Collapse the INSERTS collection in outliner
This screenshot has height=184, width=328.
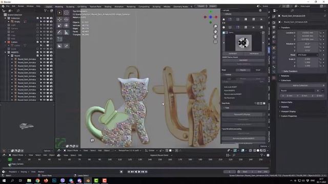coord(5,52)
